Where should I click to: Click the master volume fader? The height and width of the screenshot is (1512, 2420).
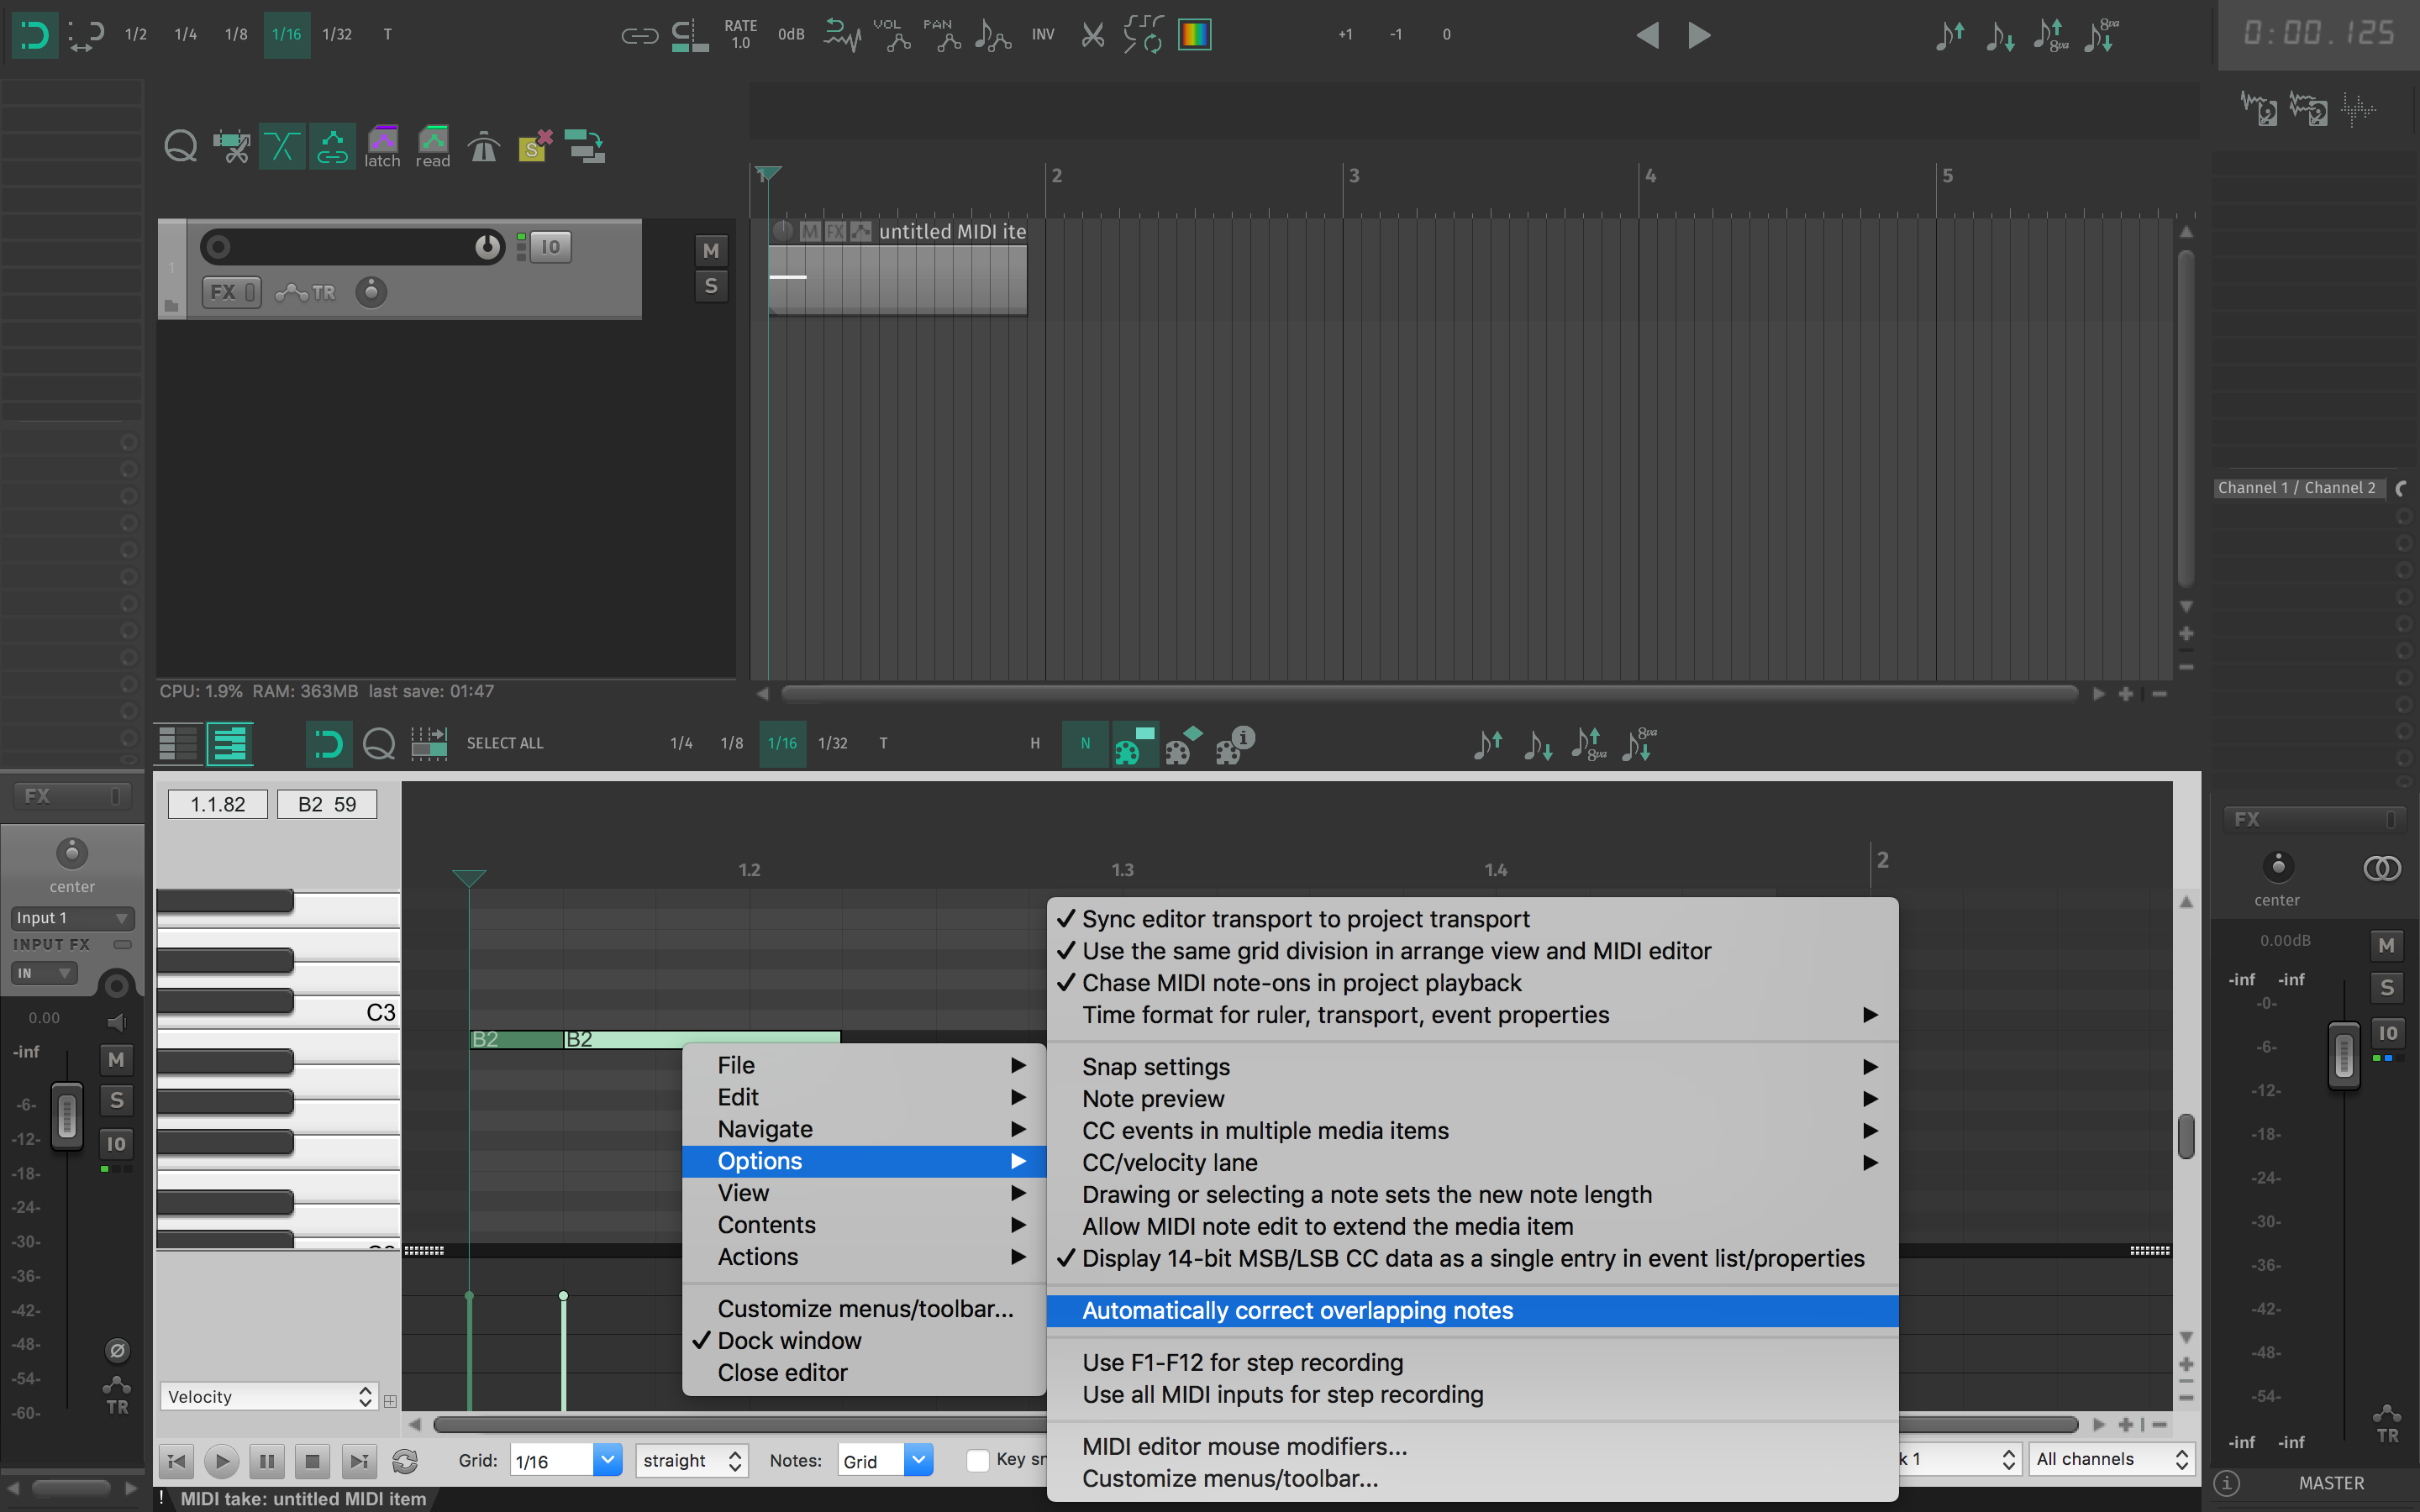tap(2344, 1056)
